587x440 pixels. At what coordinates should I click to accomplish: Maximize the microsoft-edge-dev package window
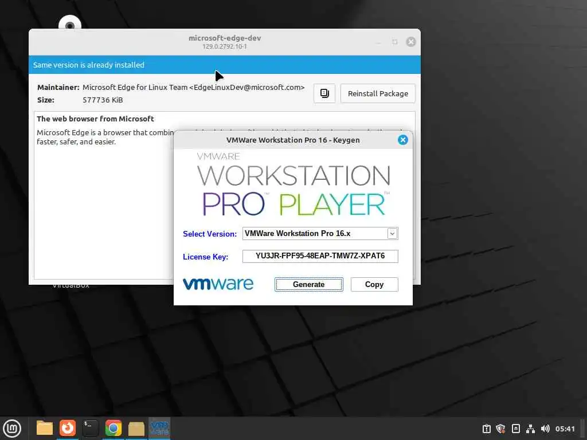pyautogui.click(x=394, y=42)
